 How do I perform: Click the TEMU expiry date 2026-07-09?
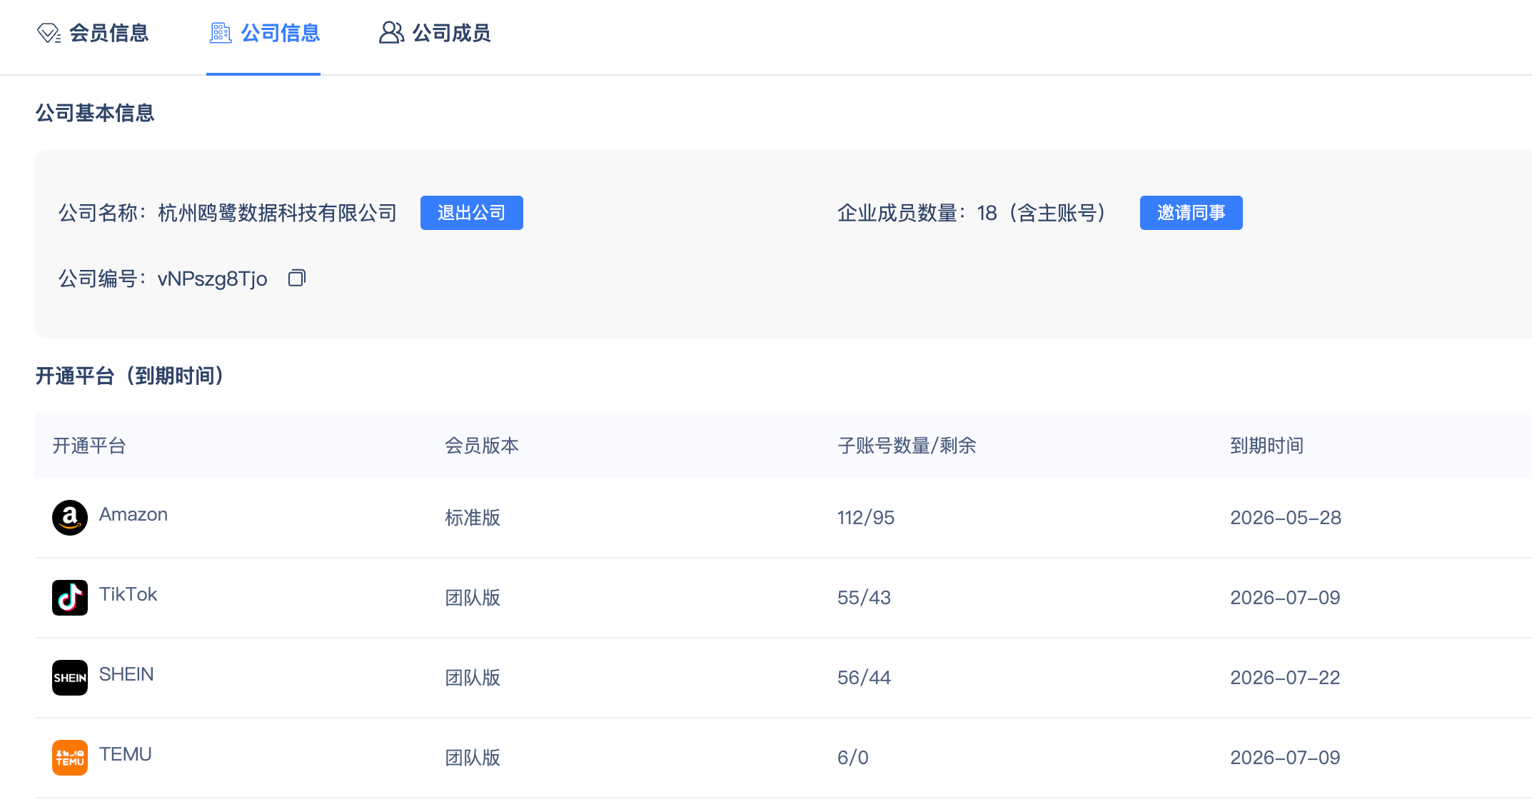(x=1285, y=758)
